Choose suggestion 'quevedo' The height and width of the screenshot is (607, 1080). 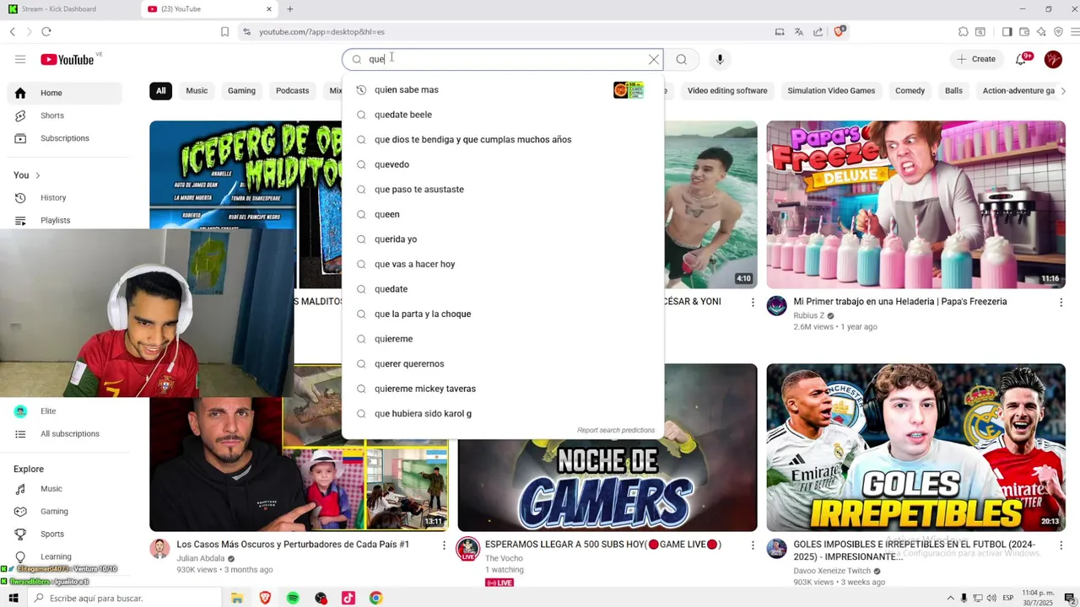[x=503, y=164]
